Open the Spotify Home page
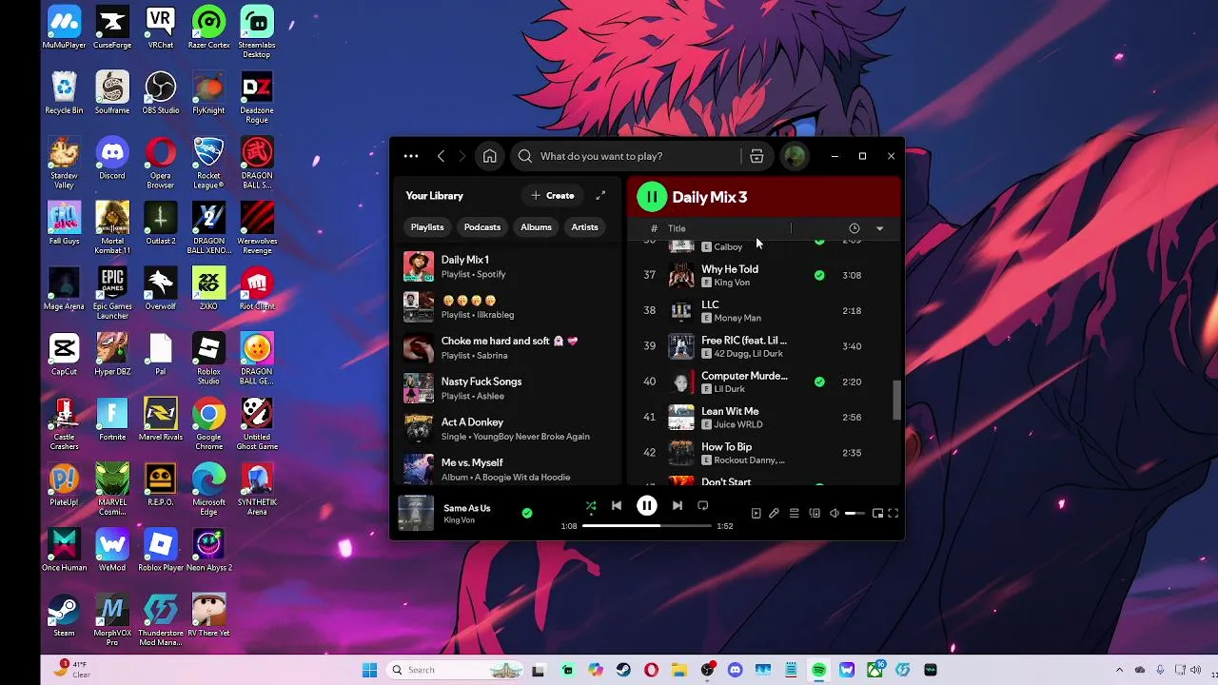This screenshot has width=1218, height=685. pyautogui.click(x=489, y=156)
